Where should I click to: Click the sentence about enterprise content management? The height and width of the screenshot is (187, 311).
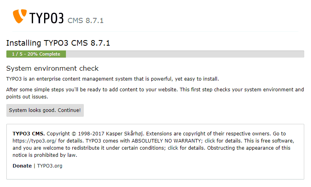click(x=112, y=79)
